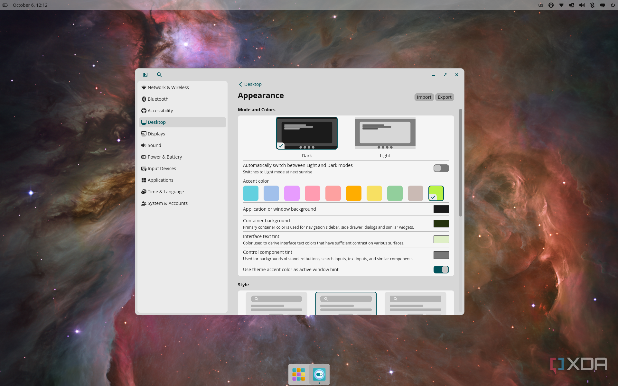Open the accessibility icon in top panel
This screenshot has height=386, width=618.
(x=551, y=5)
